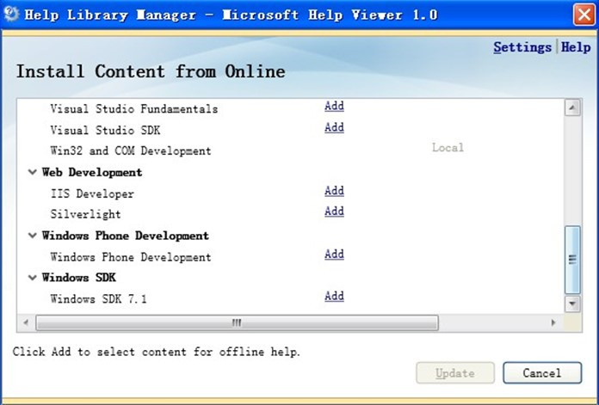Open the Settings link
The height and width of the screenshot is (405, 599).
click(x=522, y=47)
